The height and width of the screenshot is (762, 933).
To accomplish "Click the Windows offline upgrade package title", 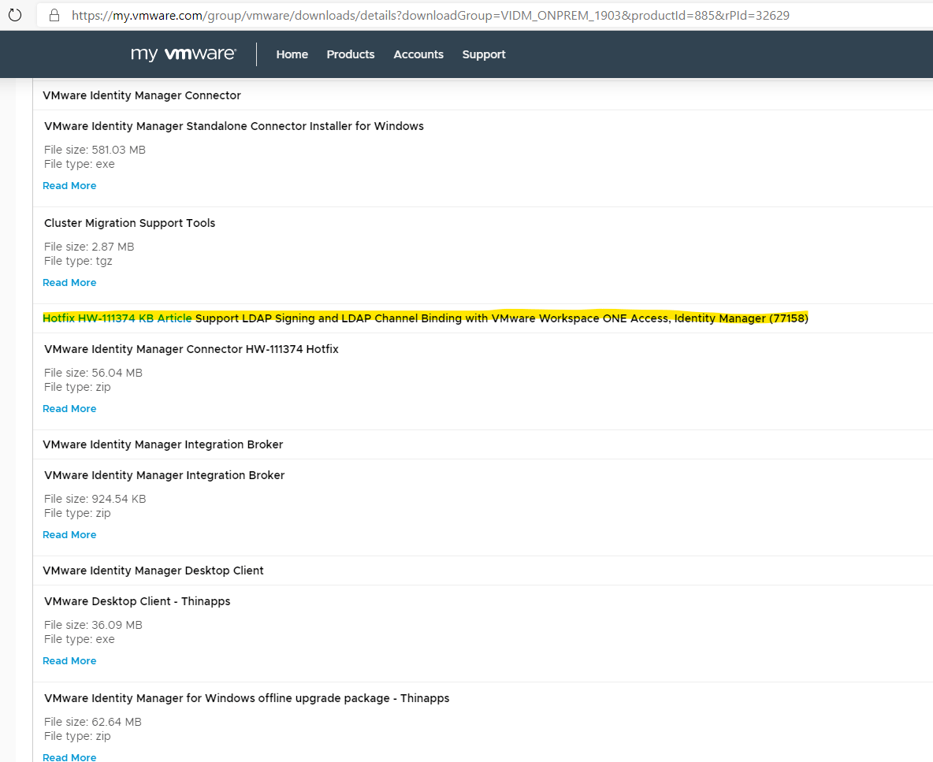I will (247, 698).
